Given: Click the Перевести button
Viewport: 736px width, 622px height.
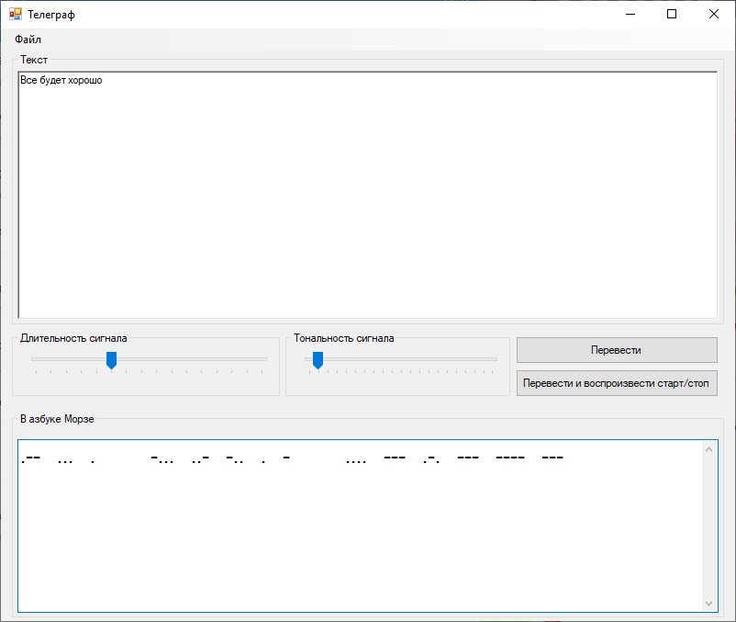Looking at the screenshot, I should [x=617, y=350].
